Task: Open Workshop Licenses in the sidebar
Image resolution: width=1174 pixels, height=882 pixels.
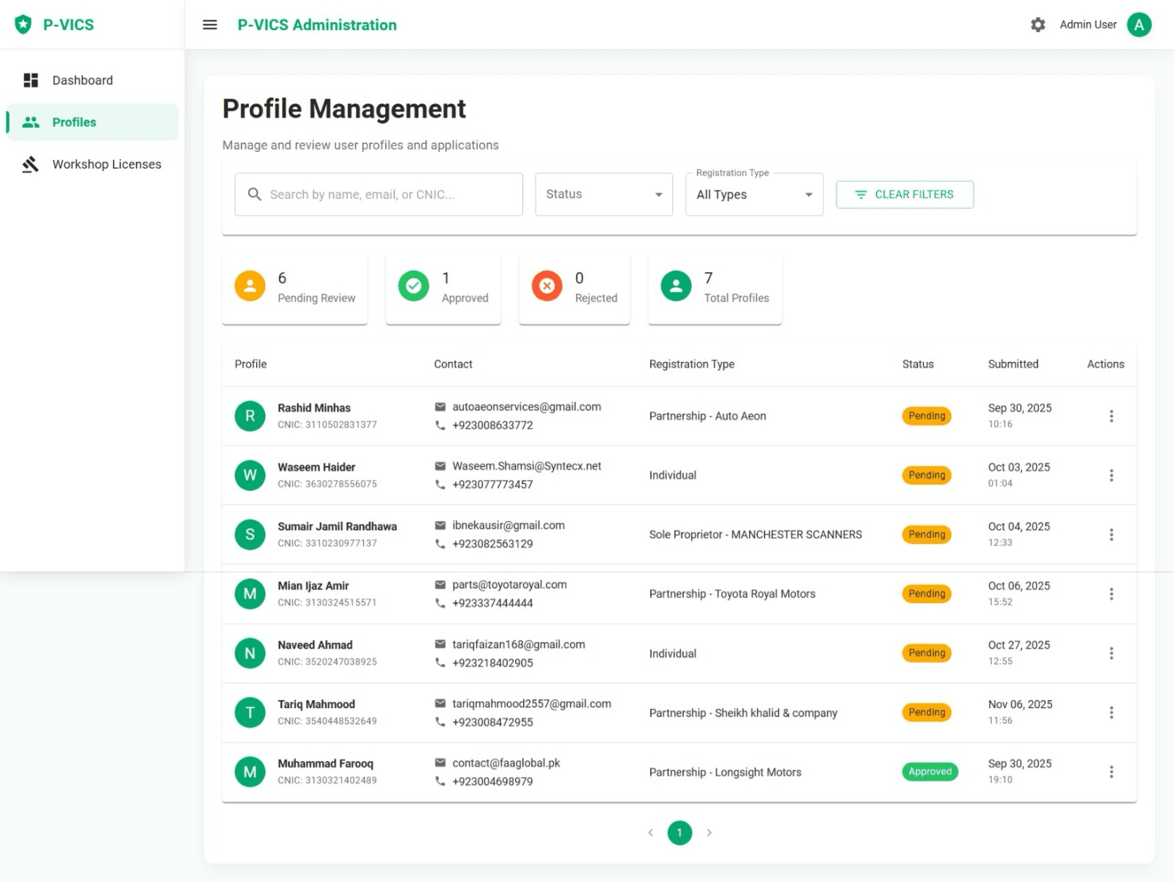Action: (92, 164)
